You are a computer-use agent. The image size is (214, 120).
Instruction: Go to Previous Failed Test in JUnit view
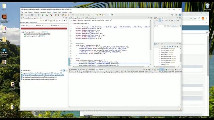click(x=43, y=21)
